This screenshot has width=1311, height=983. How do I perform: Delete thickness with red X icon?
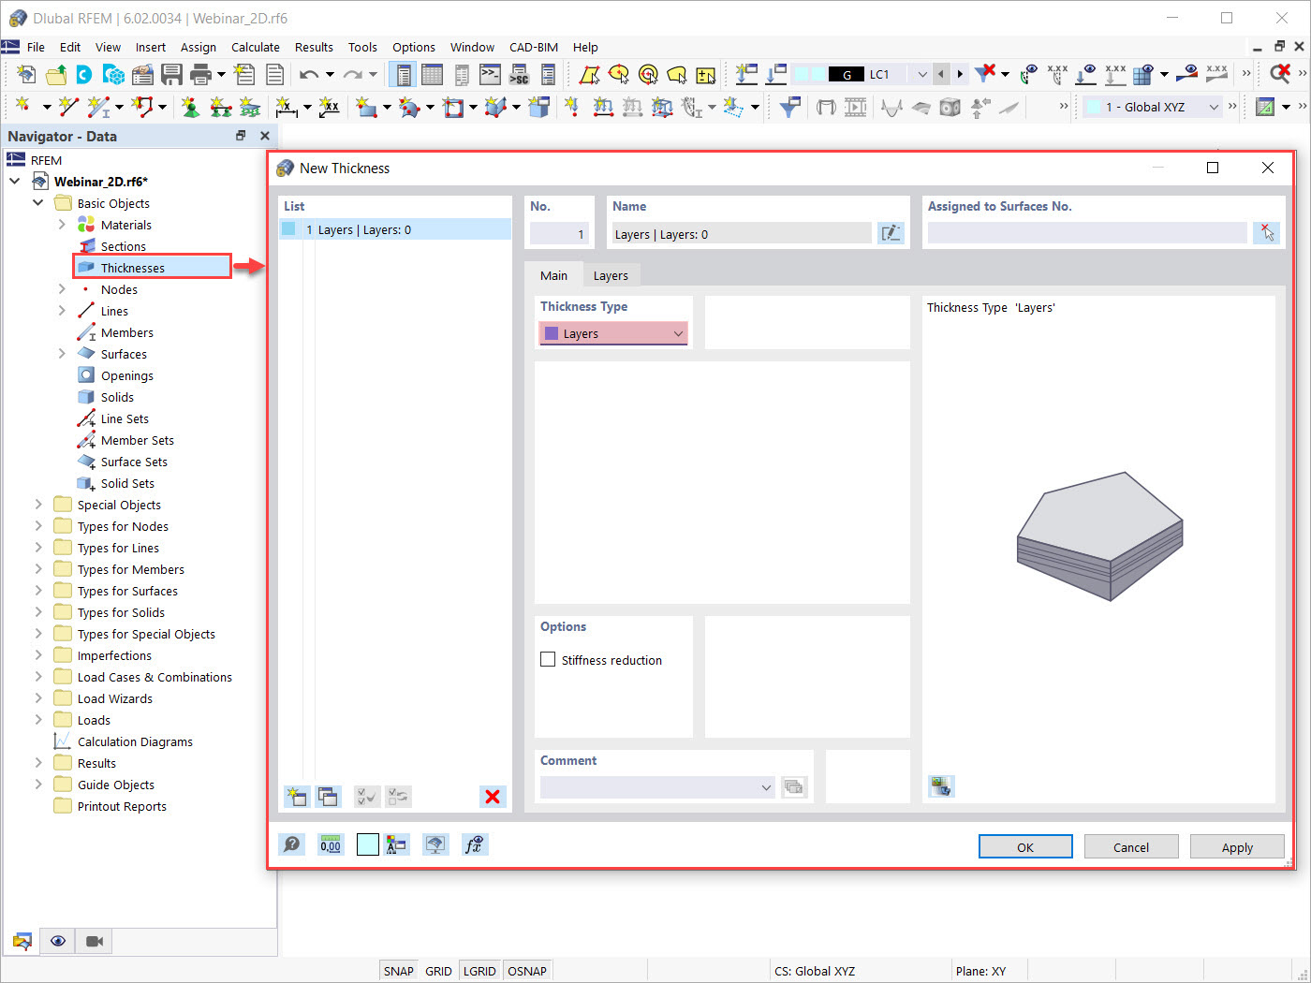(493, 797)
